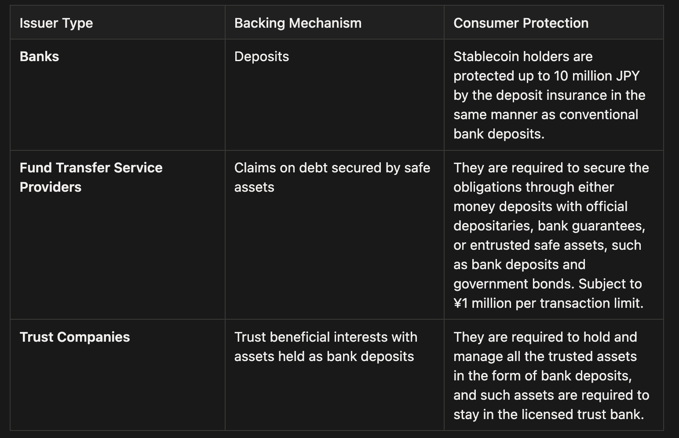Image resolution: width=679 pixels, height=438 pixels.
Task: Select the Trust Companies row label
Action: (x=75, y=337)
